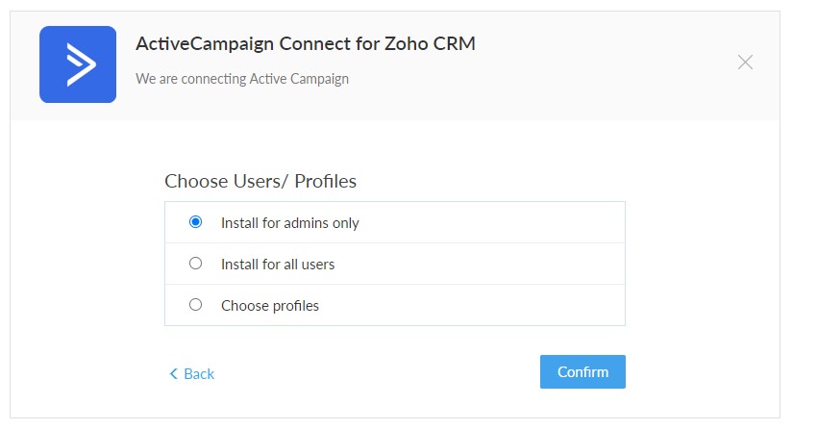Image resolution: width=817 pixels, height=430 pixels.
Task: Select the Install for admins only radio button
Action: click(x=195, y=222)
